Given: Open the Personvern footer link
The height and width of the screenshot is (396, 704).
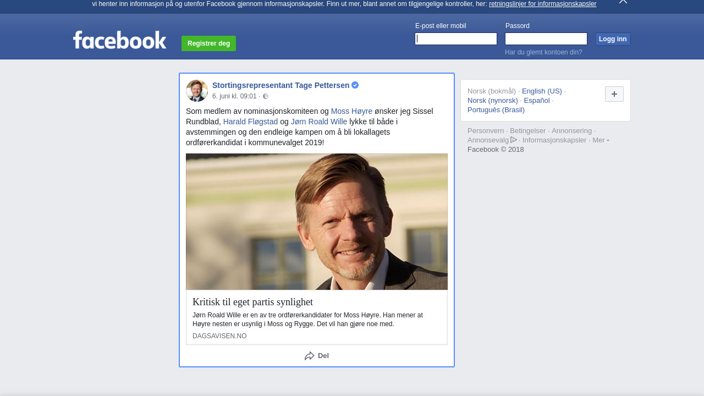Looking at the screenshot, I should coord(486,131).
